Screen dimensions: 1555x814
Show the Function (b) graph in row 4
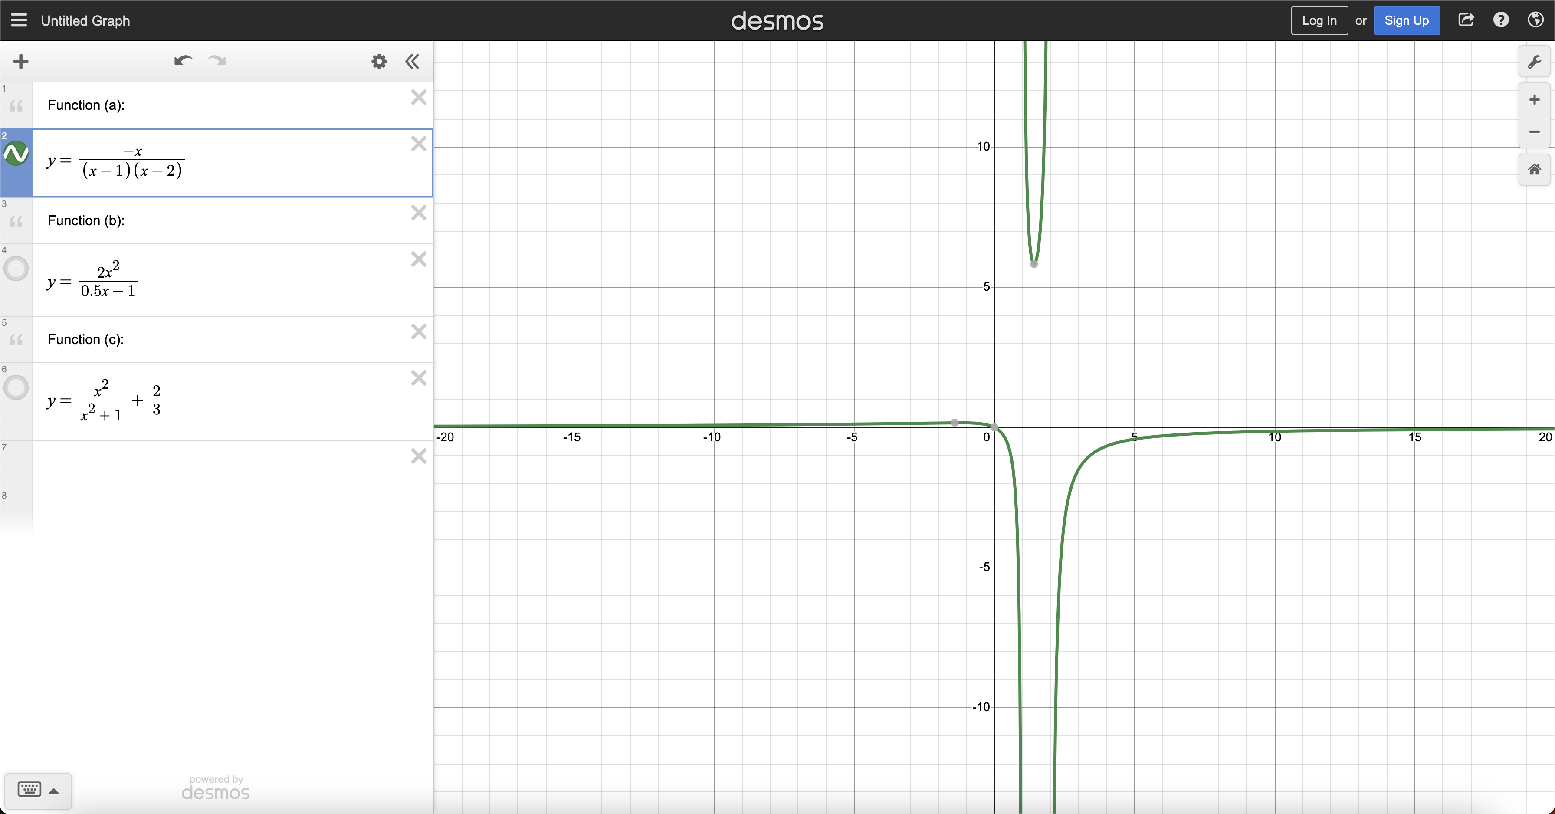coord(16,269)
